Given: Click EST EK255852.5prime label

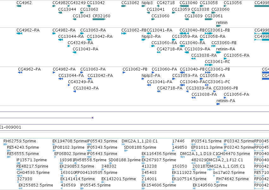Looking at the screenshot, I should point(36,185).
